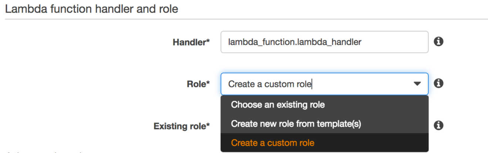Viewport: 488px width, 153px height.
Task: Open the Existing role info icon
Action: pos(438,125)
